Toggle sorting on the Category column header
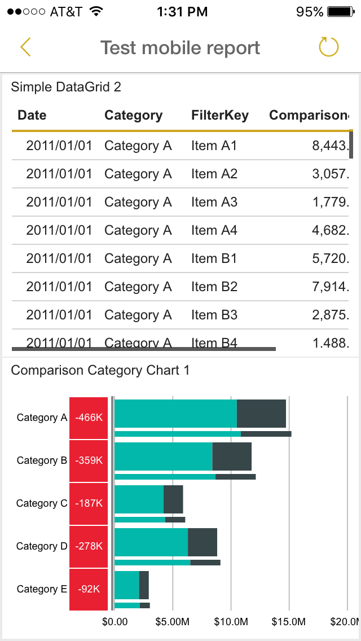 point(133,115)
